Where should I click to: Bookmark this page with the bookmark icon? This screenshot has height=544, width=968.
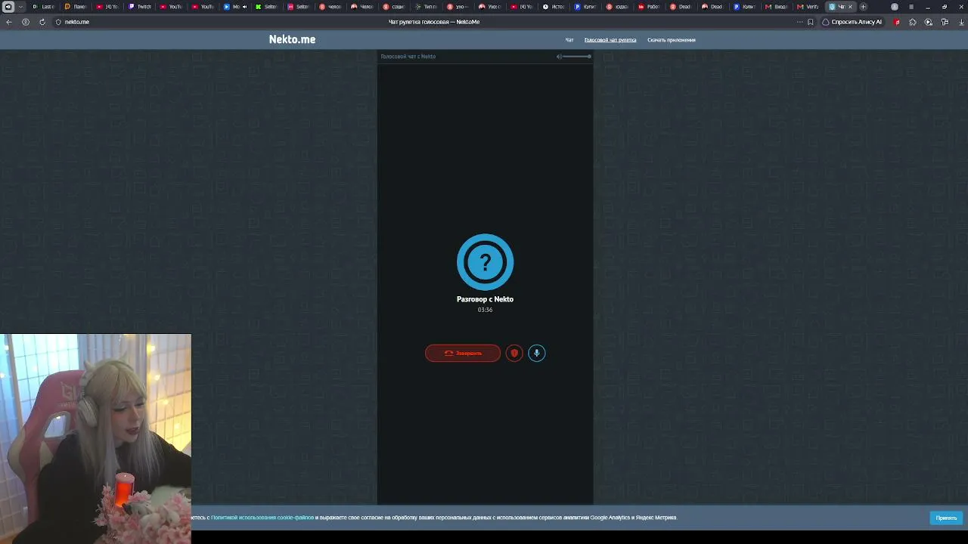[811, 22]
